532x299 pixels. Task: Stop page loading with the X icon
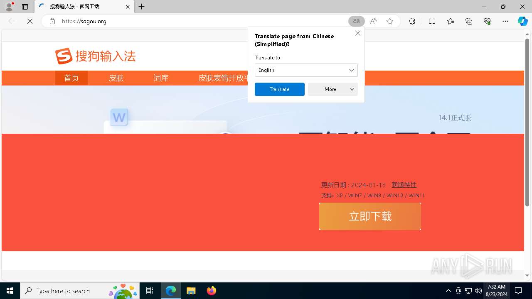pyautogui.click(x=30, y=21)
